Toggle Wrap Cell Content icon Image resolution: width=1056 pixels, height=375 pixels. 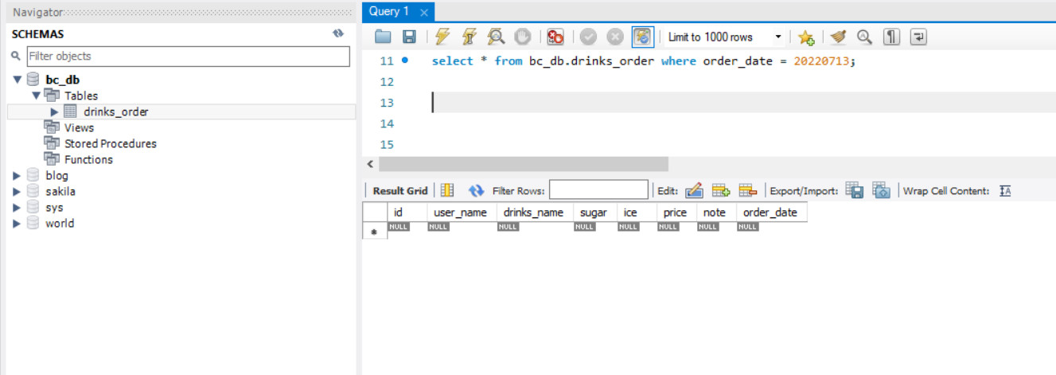point(1005,190)
